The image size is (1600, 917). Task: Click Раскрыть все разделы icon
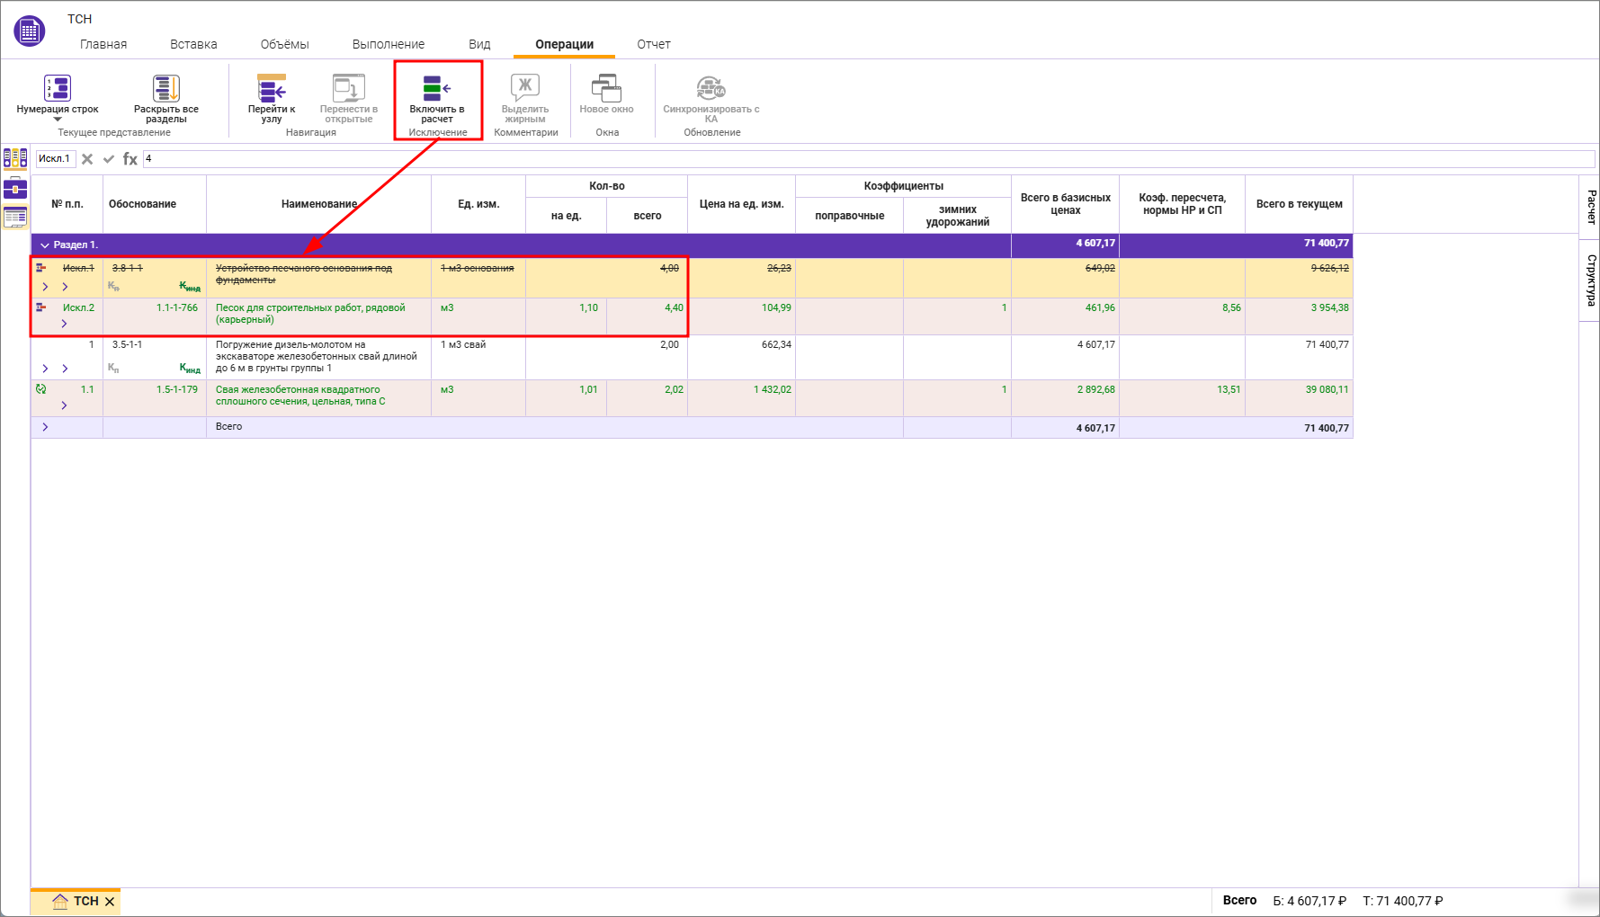coord(165,88)
